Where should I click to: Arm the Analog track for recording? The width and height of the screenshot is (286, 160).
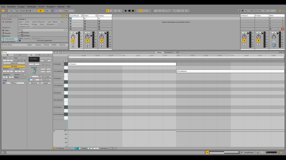click(102, 47)
